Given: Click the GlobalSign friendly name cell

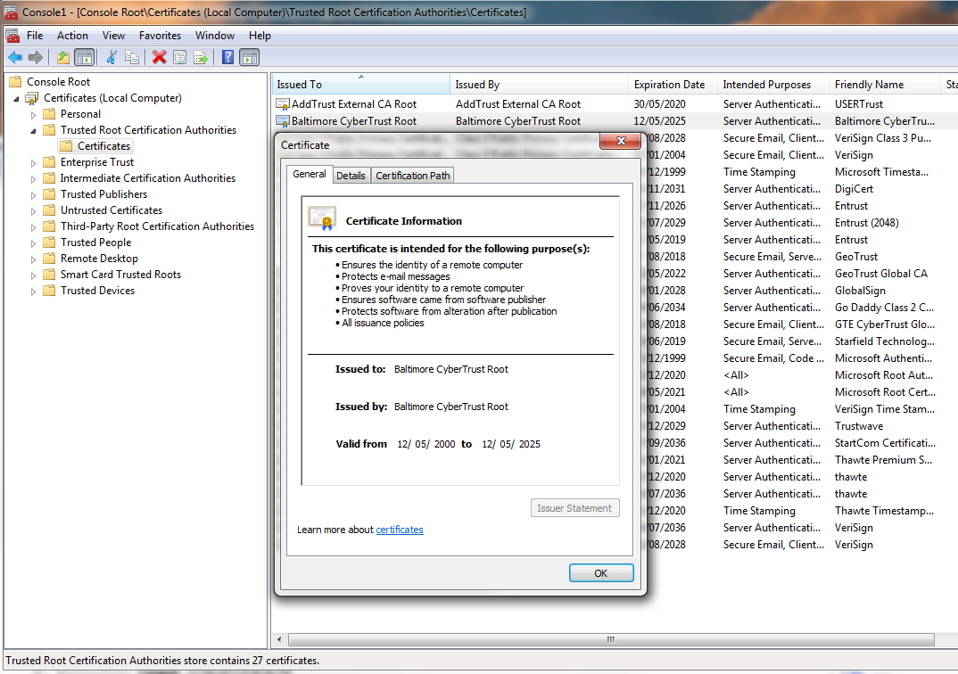Looking at the screenshot, I should click(860, 291).
